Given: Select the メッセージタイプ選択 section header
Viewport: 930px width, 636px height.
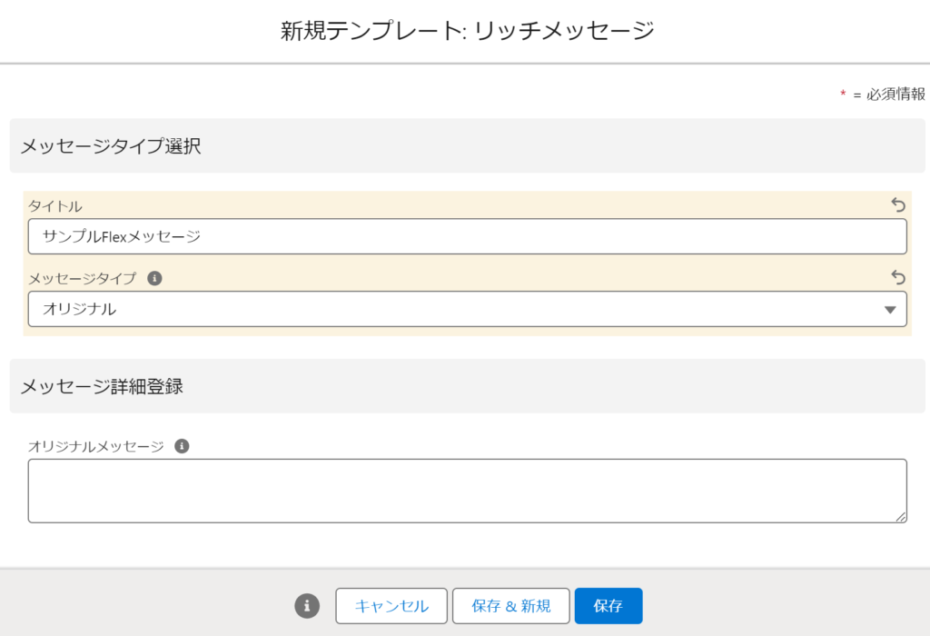Looking at the screenshot, I should pos(111,145).
